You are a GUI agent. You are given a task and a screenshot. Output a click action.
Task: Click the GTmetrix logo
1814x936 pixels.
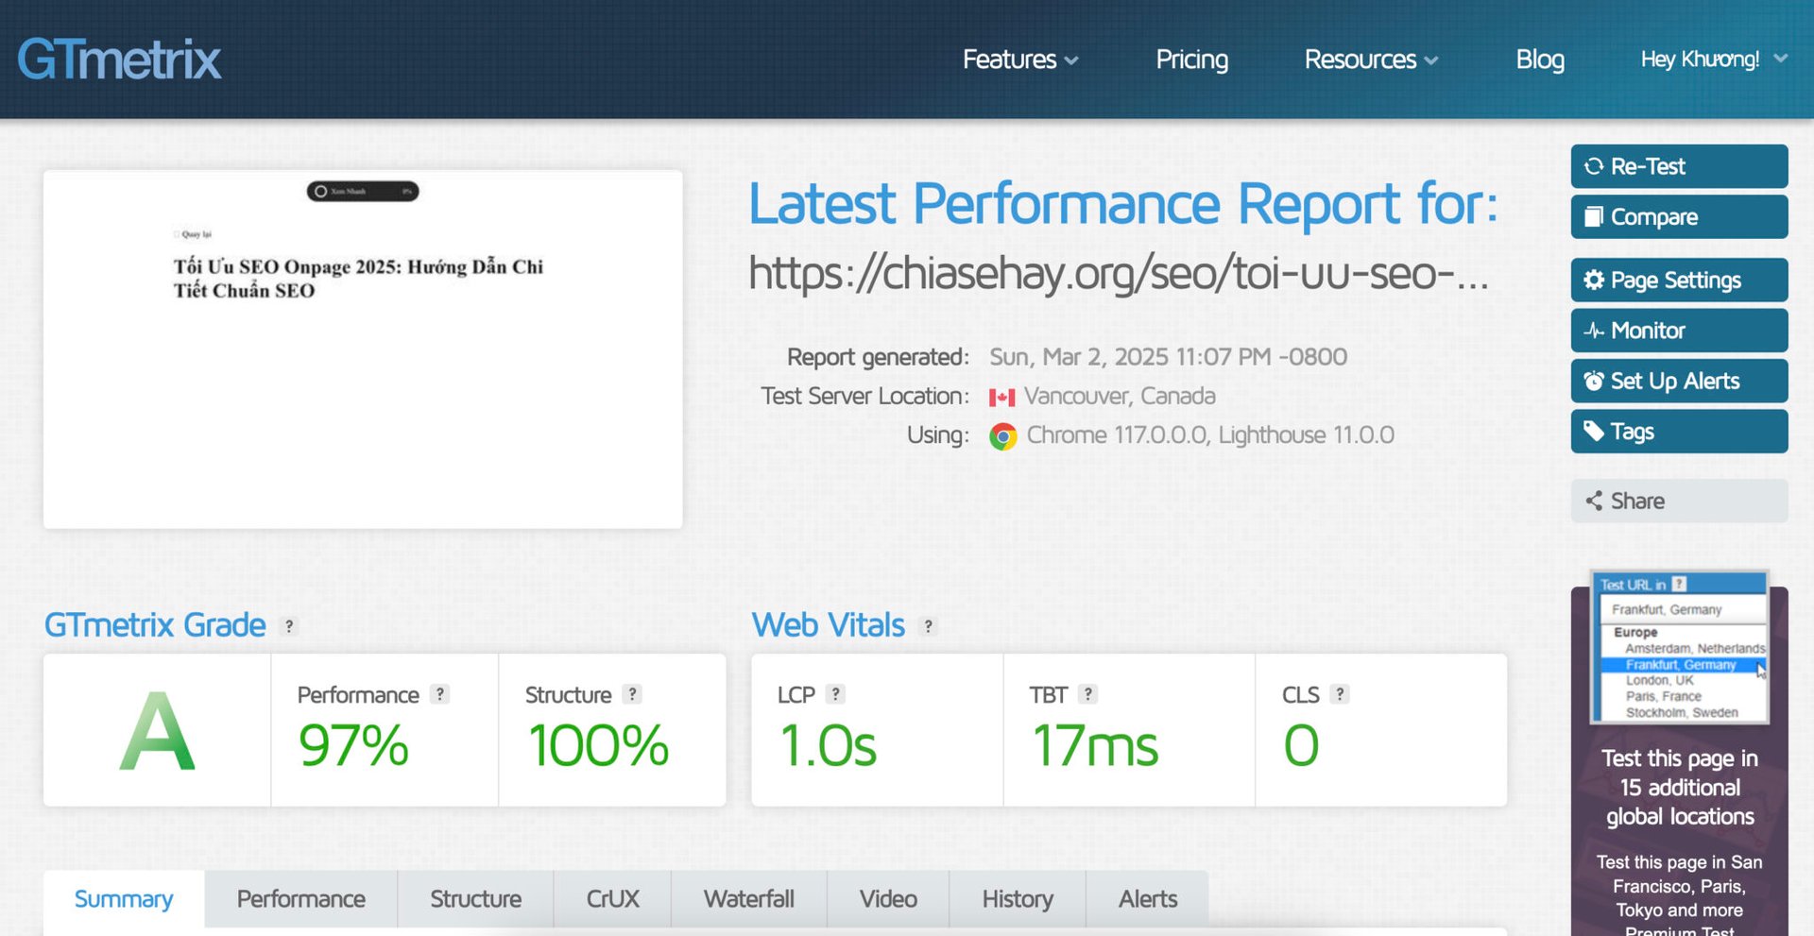119,60
